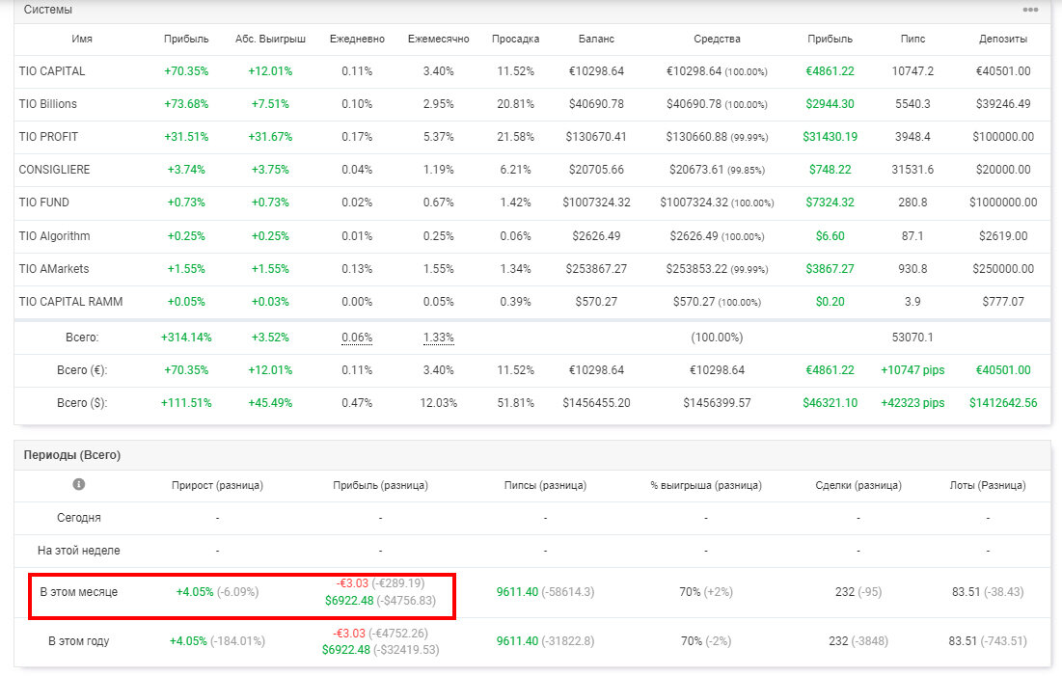Click the underlined 1.33% monthly total

click(x=438, y=338)
